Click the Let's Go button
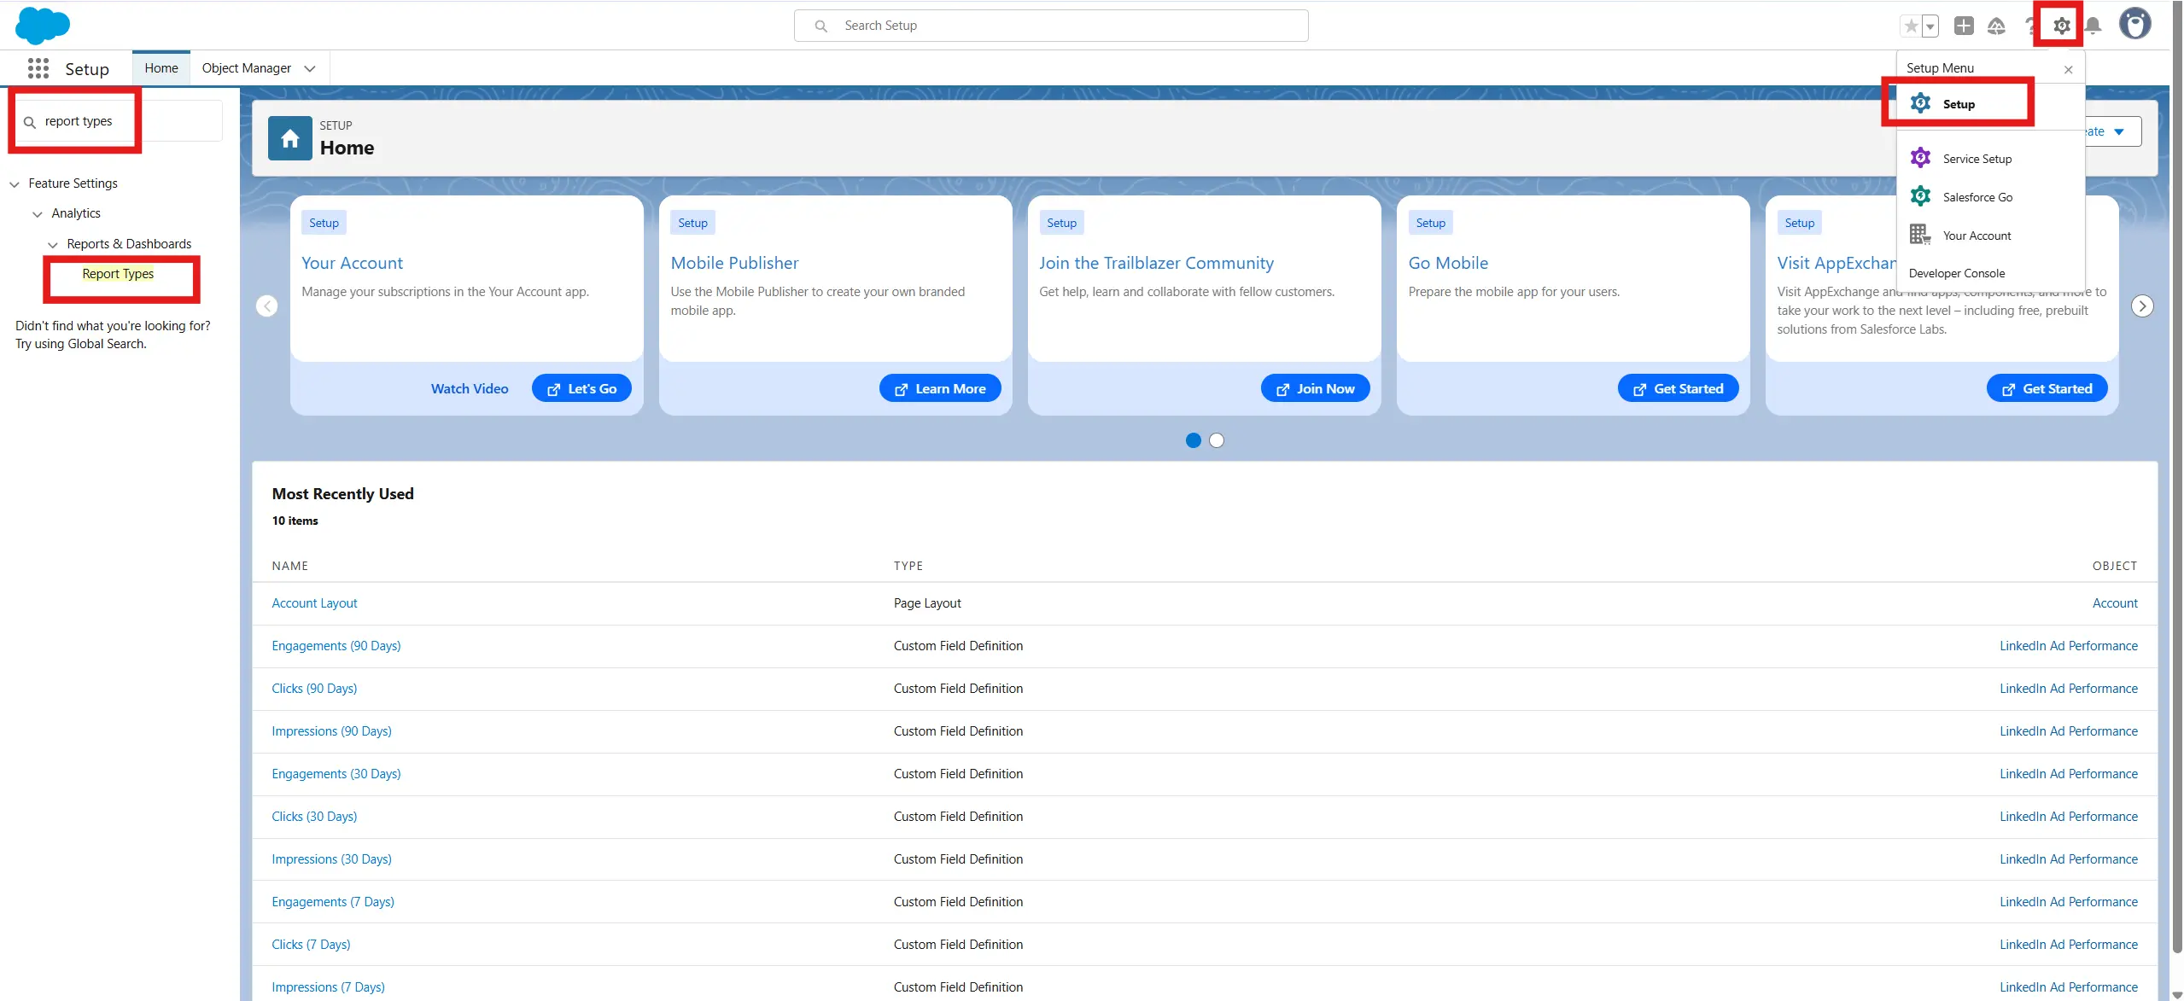 click(581, 388)
